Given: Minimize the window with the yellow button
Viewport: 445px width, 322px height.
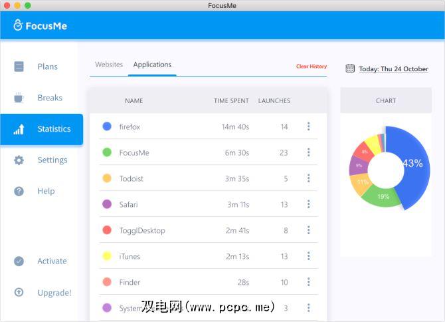Looking at the screenshot, I should [17, 5].
